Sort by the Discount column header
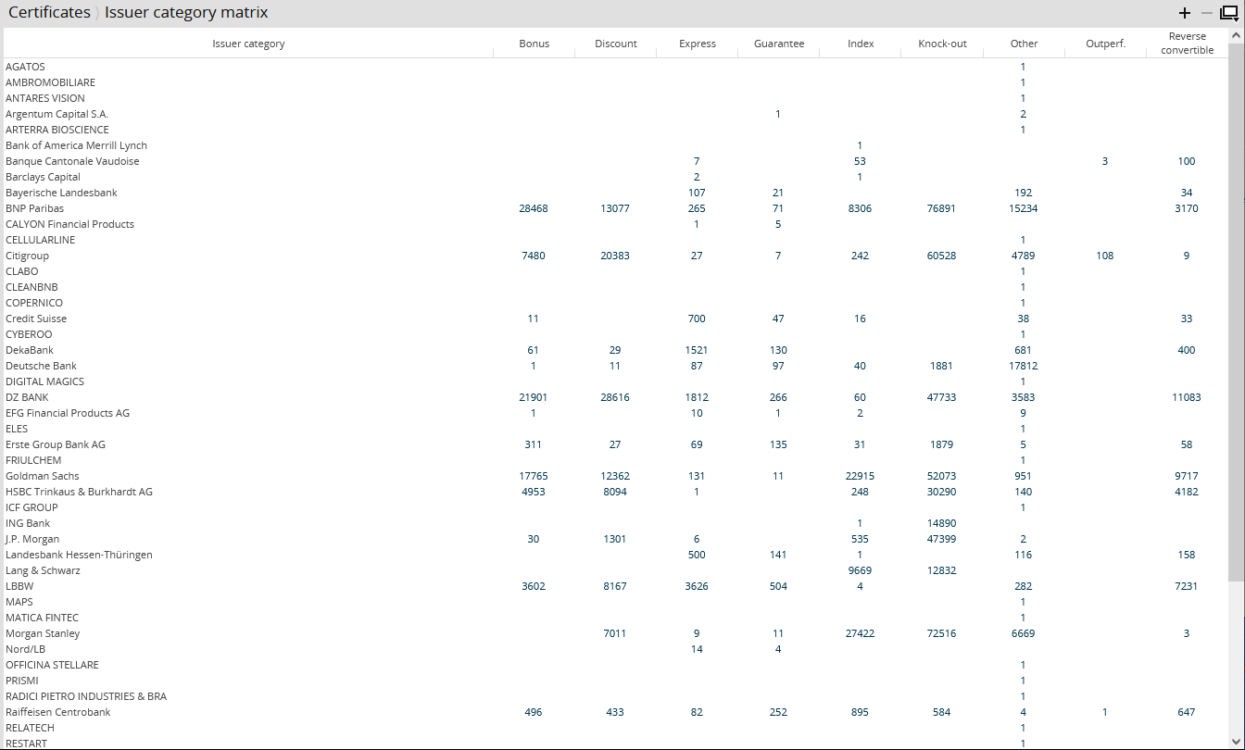 coord(615,44)
